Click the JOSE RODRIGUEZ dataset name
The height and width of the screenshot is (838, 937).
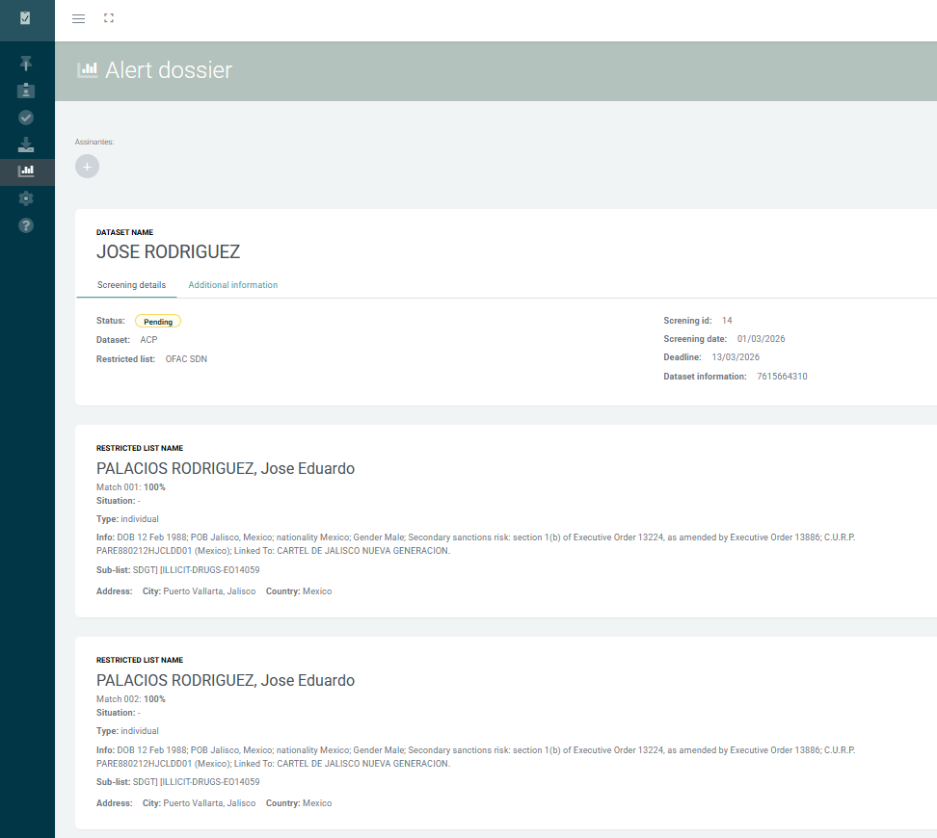coord(168,252)
